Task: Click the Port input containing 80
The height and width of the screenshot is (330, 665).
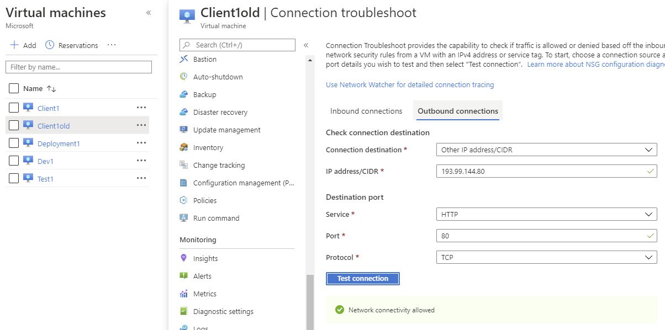Action: pyautogui.click(x=546, y=236)
